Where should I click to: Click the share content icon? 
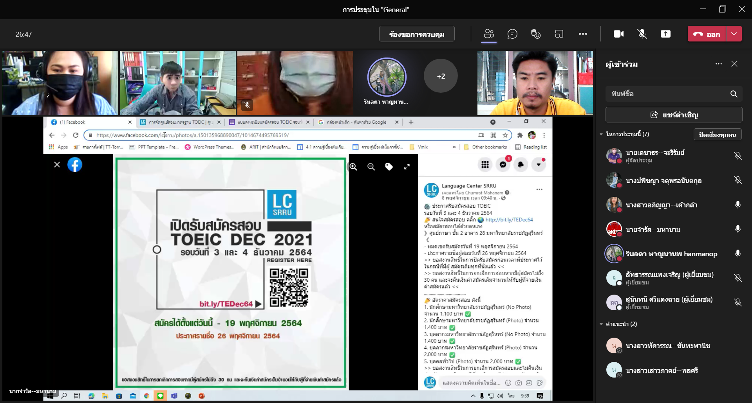(665, 34)
